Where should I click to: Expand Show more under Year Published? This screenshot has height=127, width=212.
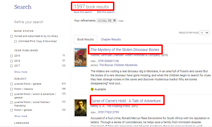click(x=21, y=72)
